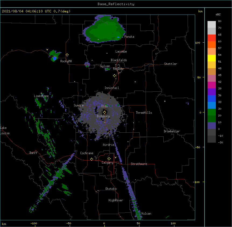Click the Vulcan label
This screenshot has width=232, height=227.
coord(146,214)
